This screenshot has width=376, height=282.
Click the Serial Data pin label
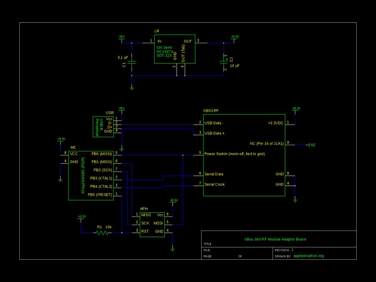tap(214, 174)
